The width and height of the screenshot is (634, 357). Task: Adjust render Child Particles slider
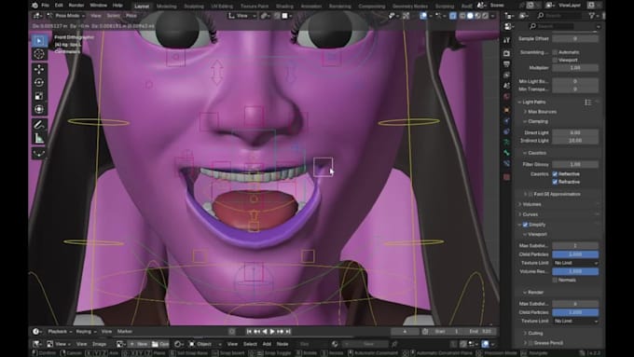click(575, 312)
